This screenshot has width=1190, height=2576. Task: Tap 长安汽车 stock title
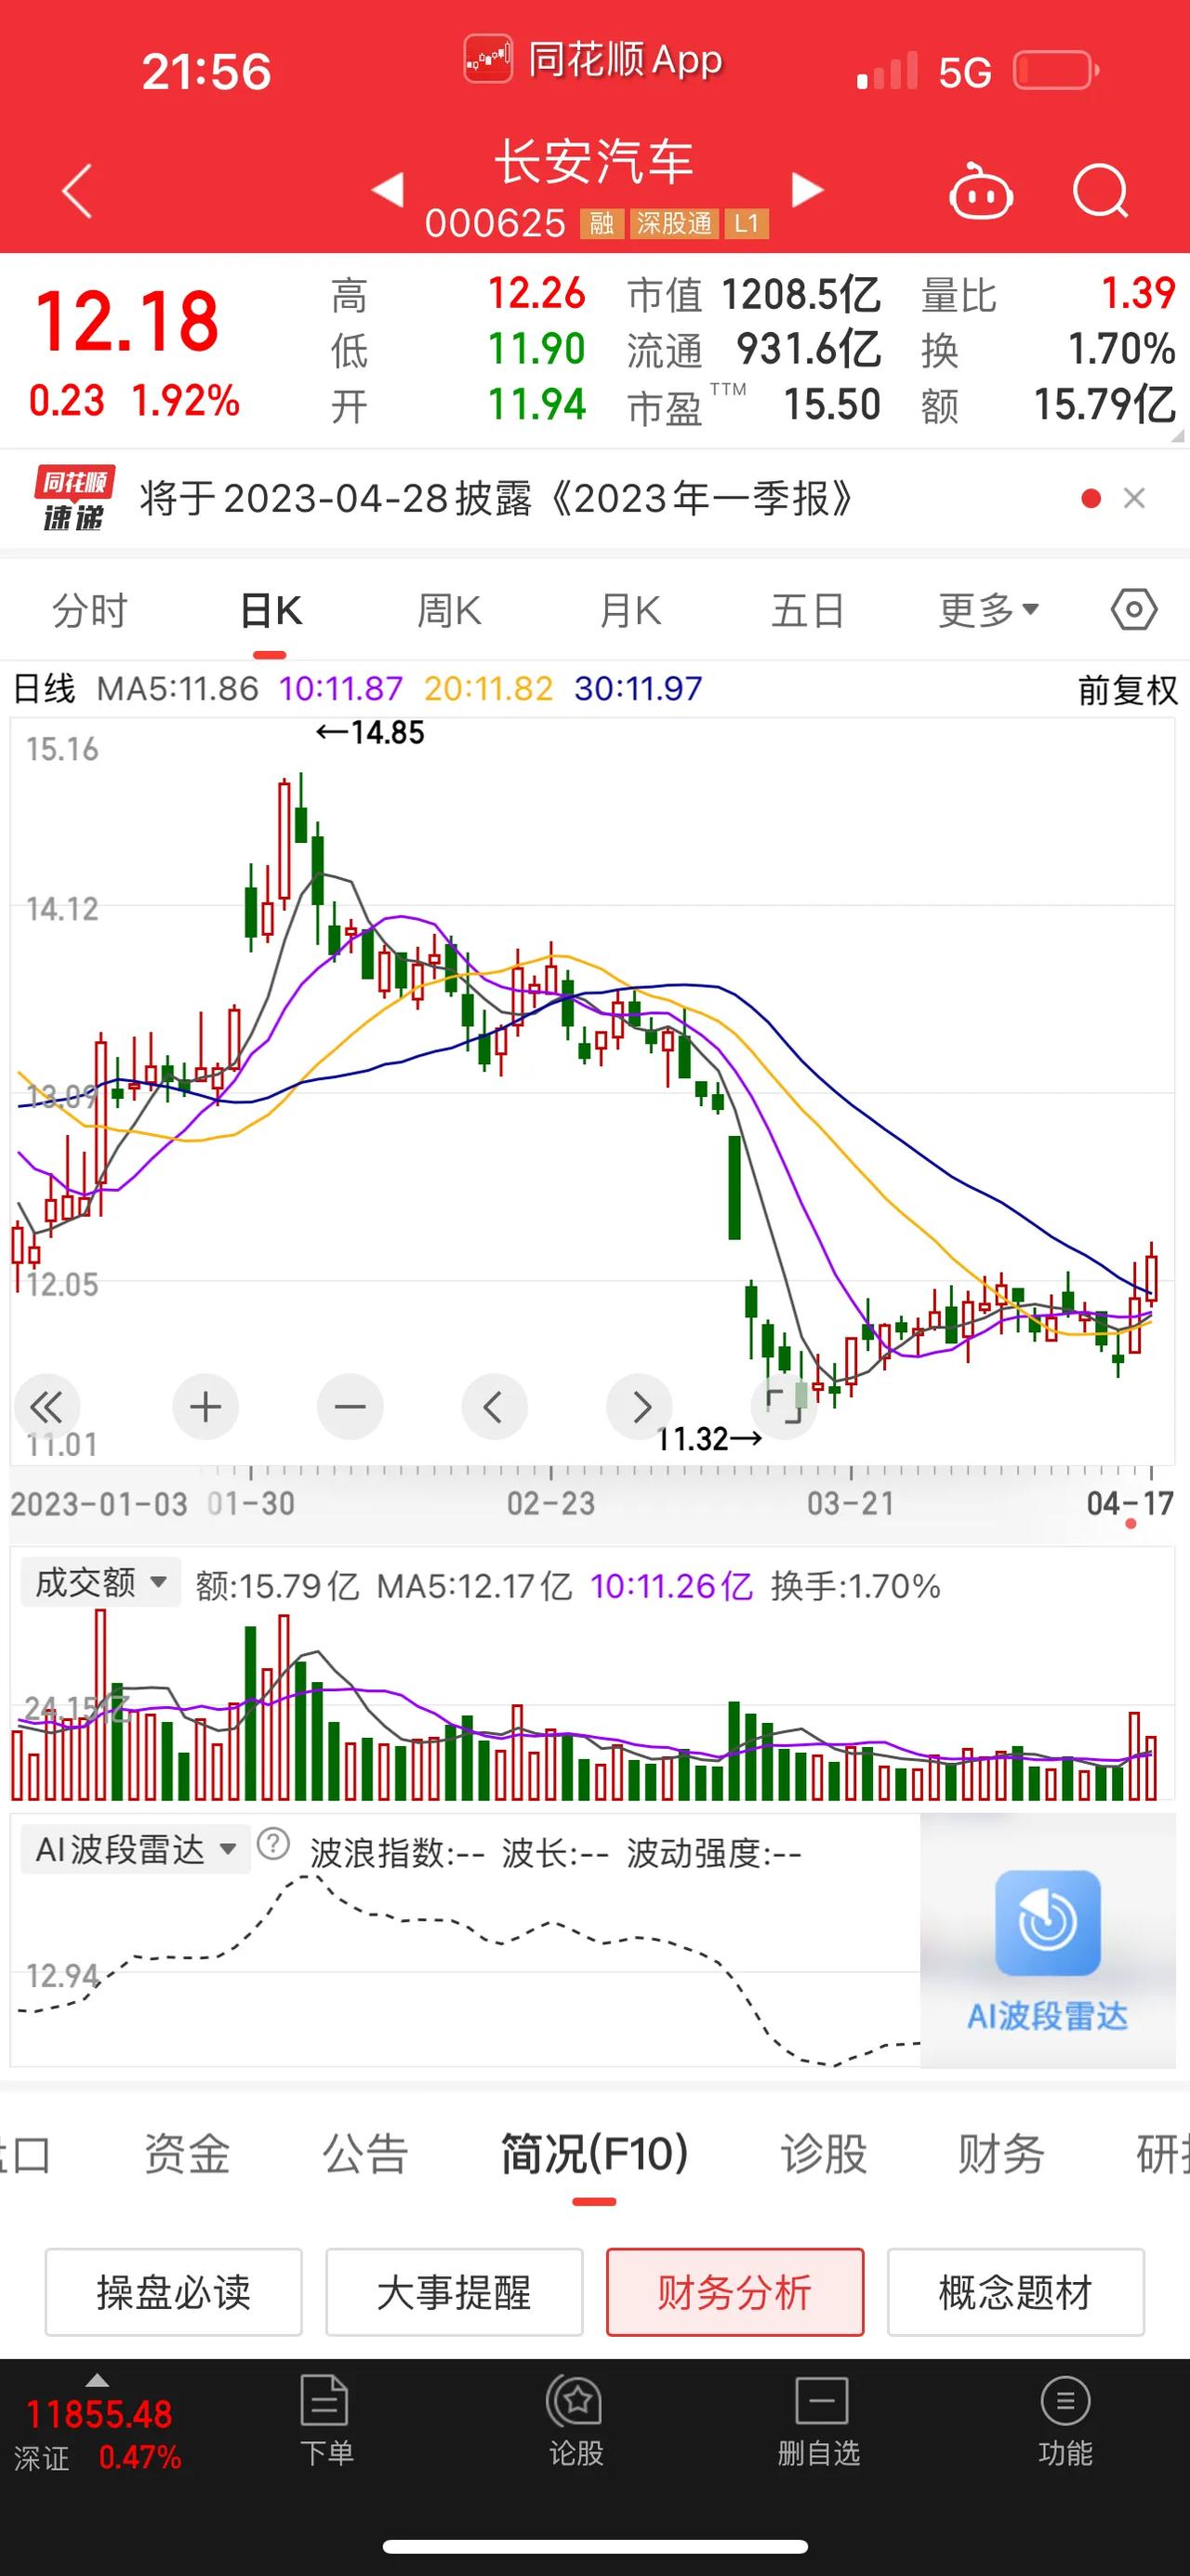tap(594, 162)
